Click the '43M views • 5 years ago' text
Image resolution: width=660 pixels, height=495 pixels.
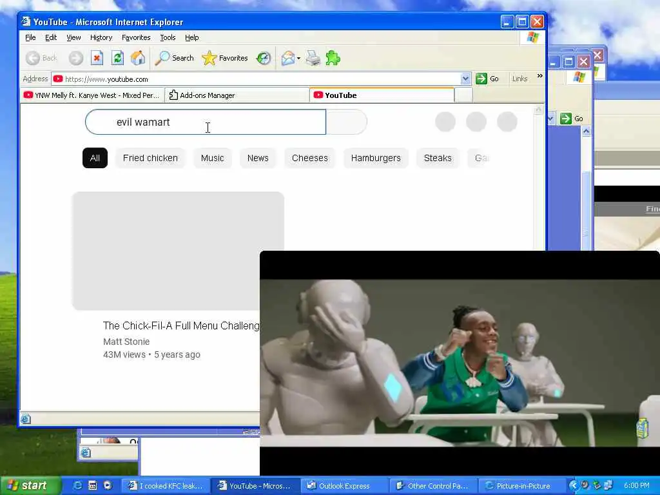coord(151,354)
